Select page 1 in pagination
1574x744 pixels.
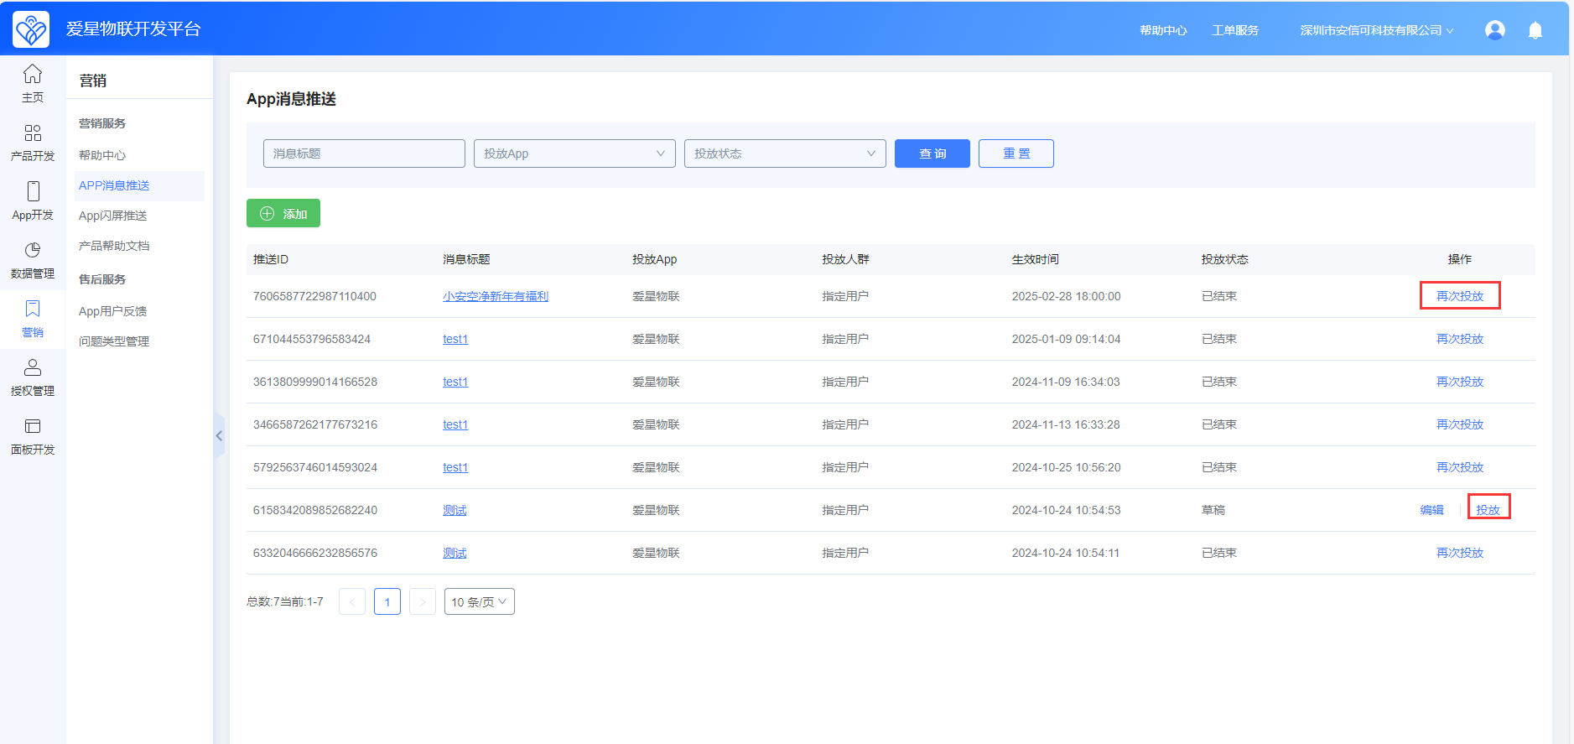point(387,601)
